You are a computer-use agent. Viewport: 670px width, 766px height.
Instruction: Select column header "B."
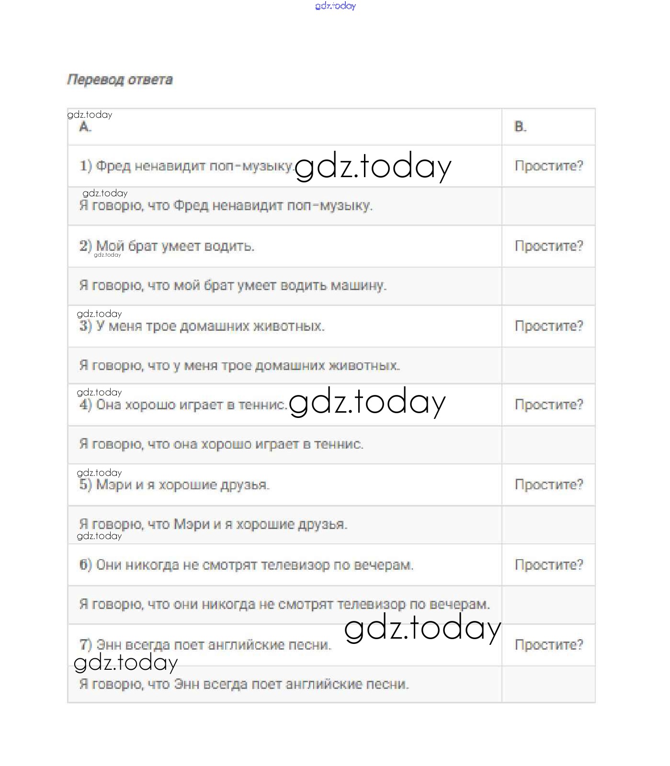(x=520, y=127)
